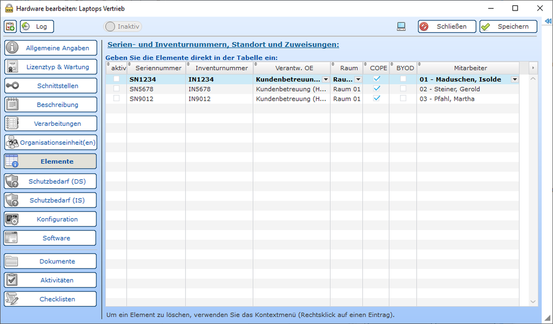Sort by Inventurnummer column header
The image size is (553, 324).
coord(219,68)
